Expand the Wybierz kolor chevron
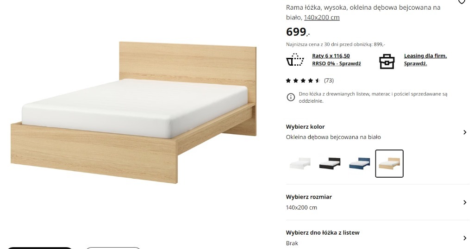This screenshot has height=249, width=474. click(465, 132)
